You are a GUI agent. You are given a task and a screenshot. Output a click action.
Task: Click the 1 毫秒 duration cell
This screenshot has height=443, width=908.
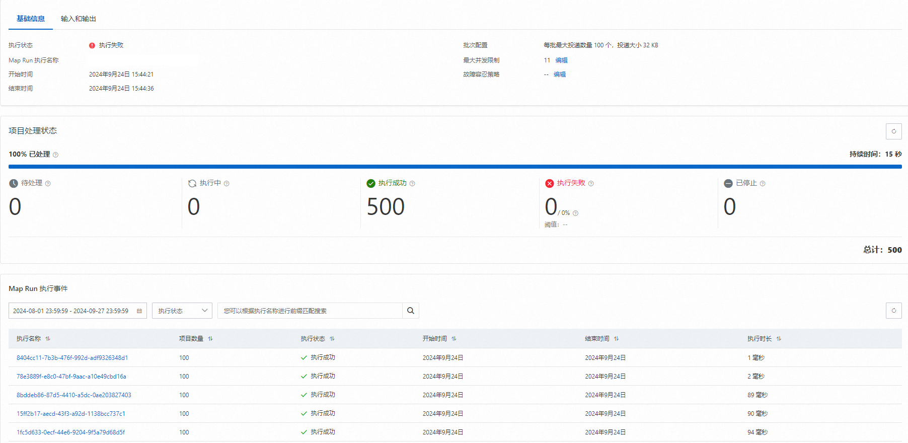tap(756, 358)
